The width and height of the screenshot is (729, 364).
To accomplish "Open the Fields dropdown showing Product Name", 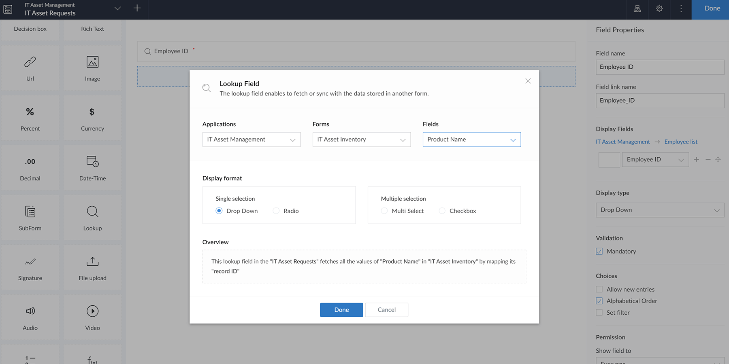I will [x=471, y=139].
